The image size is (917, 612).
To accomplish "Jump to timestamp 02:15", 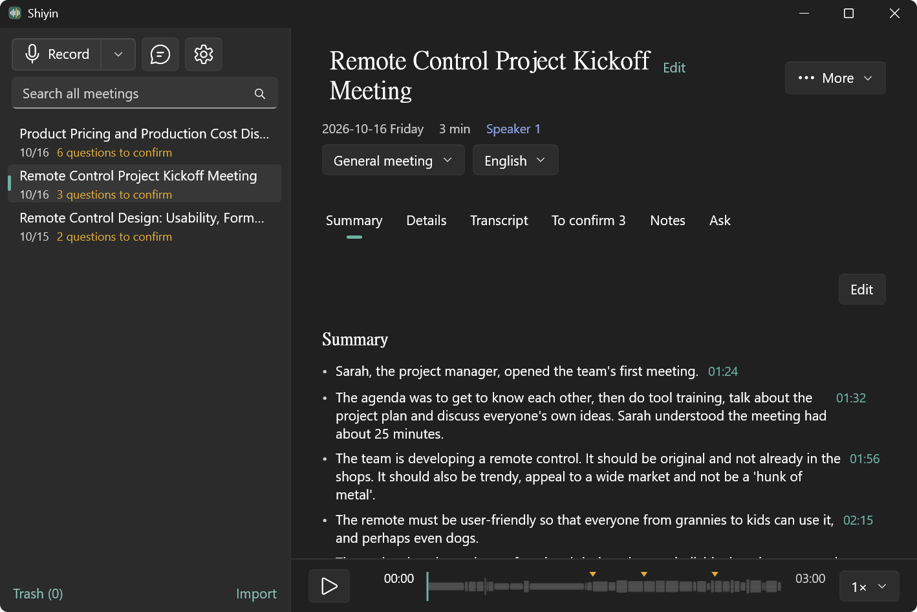I will click(858, 520).
